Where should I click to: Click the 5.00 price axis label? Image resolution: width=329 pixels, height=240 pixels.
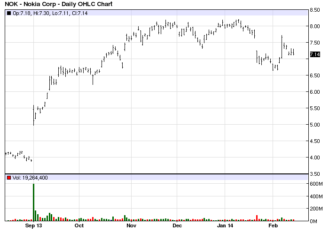click(315, 125)
